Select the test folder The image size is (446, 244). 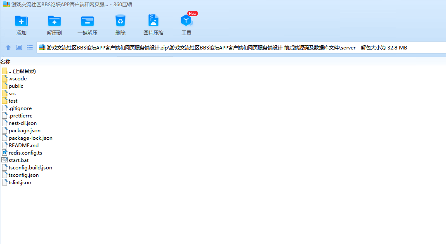[9, 101]
